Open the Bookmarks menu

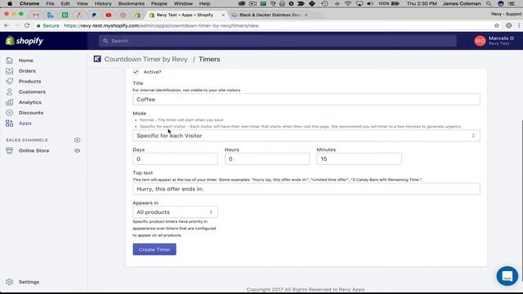131,3
